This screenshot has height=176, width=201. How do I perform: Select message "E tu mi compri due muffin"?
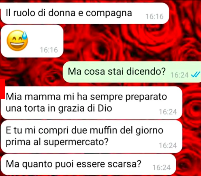92,136
